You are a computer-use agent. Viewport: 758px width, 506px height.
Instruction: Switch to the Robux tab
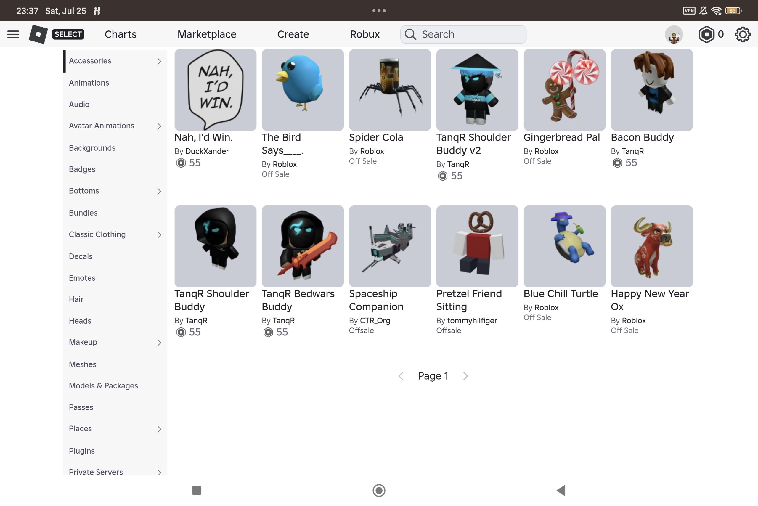[365, 34]
